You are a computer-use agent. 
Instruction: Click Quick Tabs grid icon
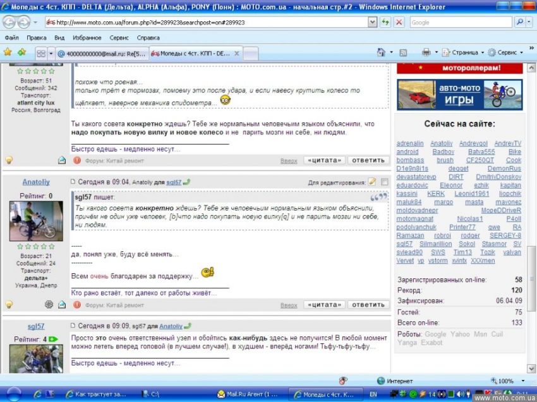point(41,54)
